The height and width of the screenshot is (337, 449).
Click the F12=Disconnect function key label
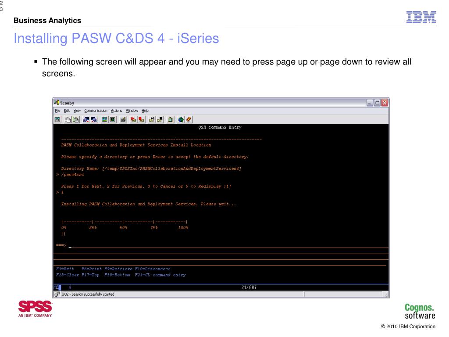coord(153,269)
